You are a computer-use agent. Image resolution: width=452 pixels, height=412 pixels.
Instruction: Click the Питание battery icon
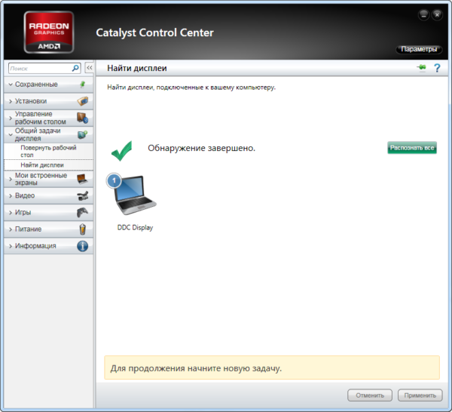point(82,229)
